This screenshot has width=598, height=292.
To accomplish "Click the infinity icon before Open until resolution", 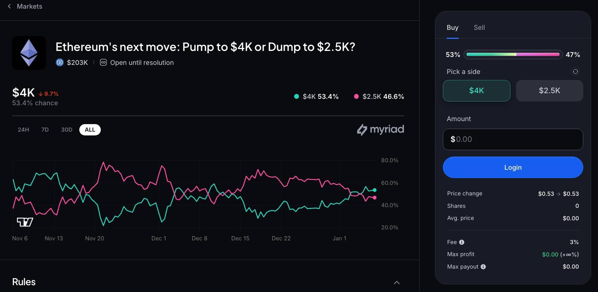I will [x=103, y=63].
